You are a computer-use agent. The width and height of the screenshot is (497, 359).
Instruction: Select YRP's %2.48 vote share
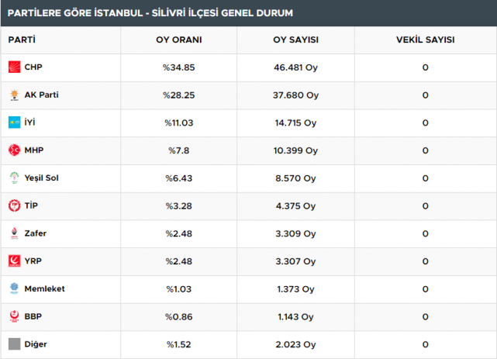[179, 261]
